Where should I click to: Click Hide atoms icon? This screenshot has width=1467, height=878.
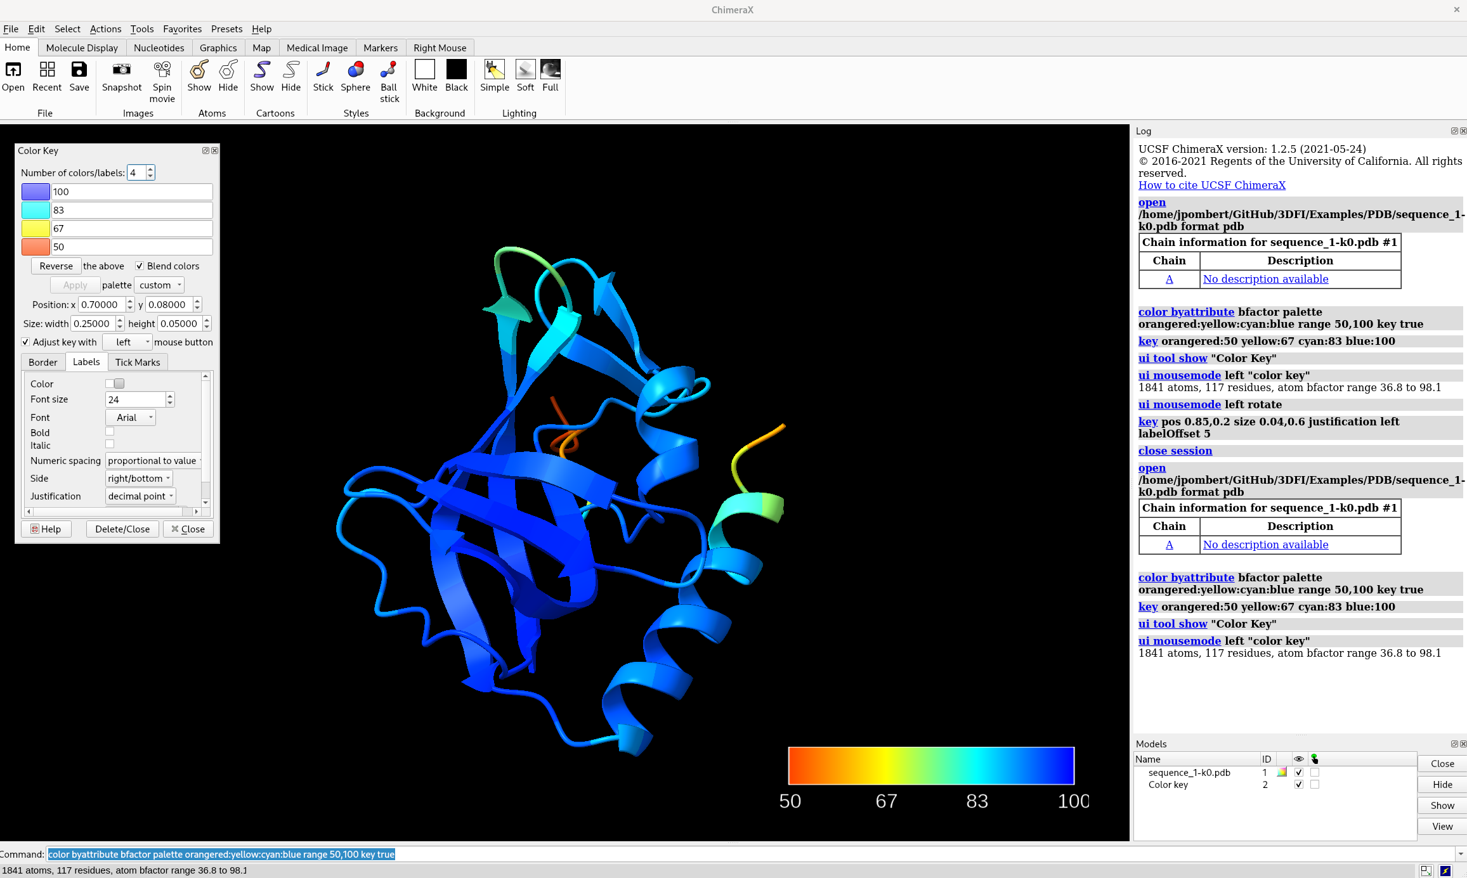click(x=228, y=69)
